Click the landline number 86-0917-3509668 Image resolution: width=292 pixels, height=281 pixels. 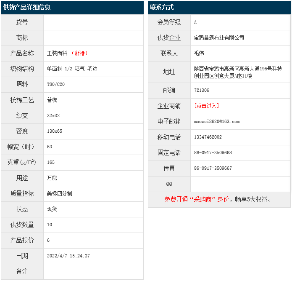point(213,153)
